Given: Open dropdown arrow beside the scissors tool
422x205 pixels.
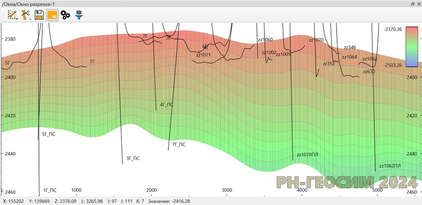Looking at the screenshot, I should tap(31, 19).
